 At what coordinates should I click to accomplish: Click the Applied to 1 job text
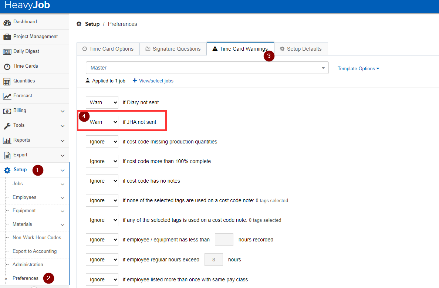pyautogui.click(x=109, y=81)
